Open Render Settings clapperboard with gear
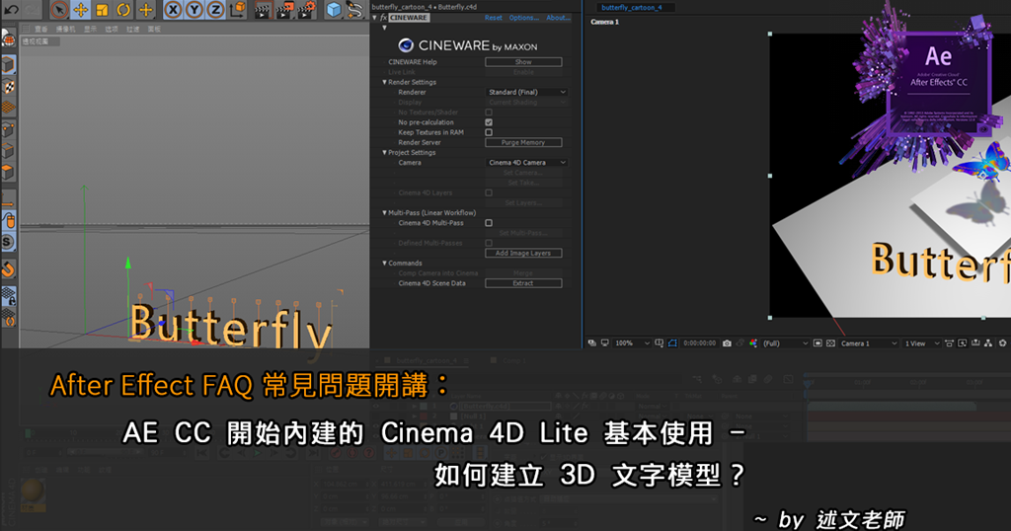This screenshot has height=531, width=1011. (x=307, y=10)
